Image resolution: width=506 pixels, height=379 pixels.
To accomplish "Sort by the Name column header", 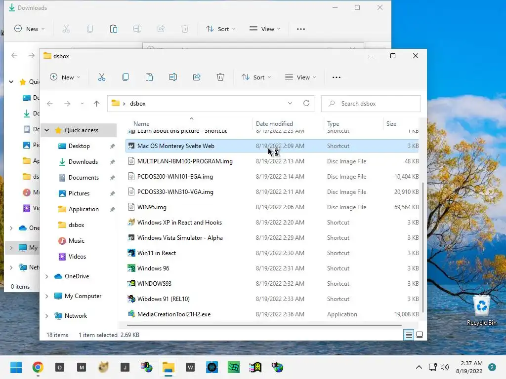I will [x=141, y=124].
